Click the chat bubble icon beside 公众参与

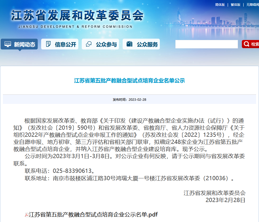click(89, 44)
